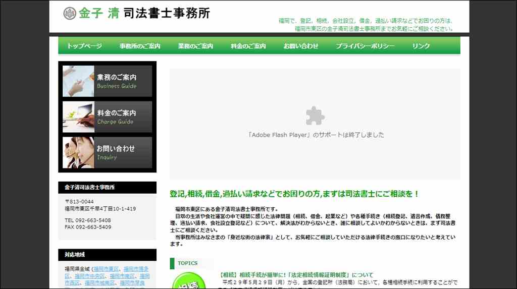Click the 金子清司法書士事務所 sidebar header
The width and height of the screenshot is (517, 289).
point(107,188)
